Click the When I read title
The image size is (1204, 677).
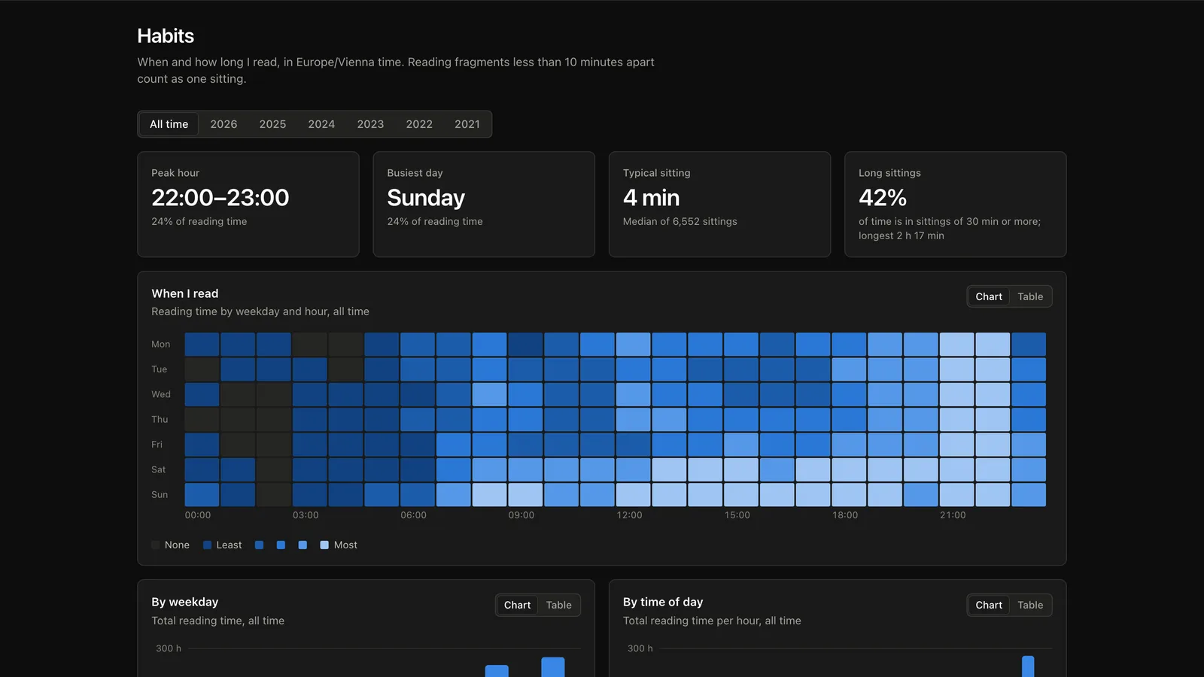tap(185, 293)
